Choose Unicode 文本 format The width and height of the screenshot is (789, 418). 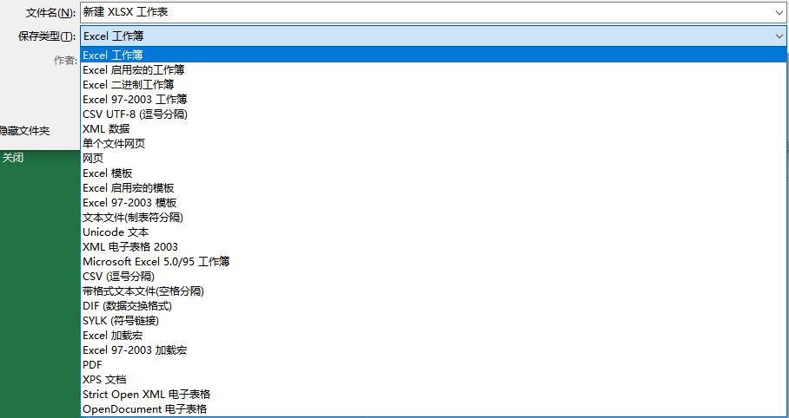[434, 232]
